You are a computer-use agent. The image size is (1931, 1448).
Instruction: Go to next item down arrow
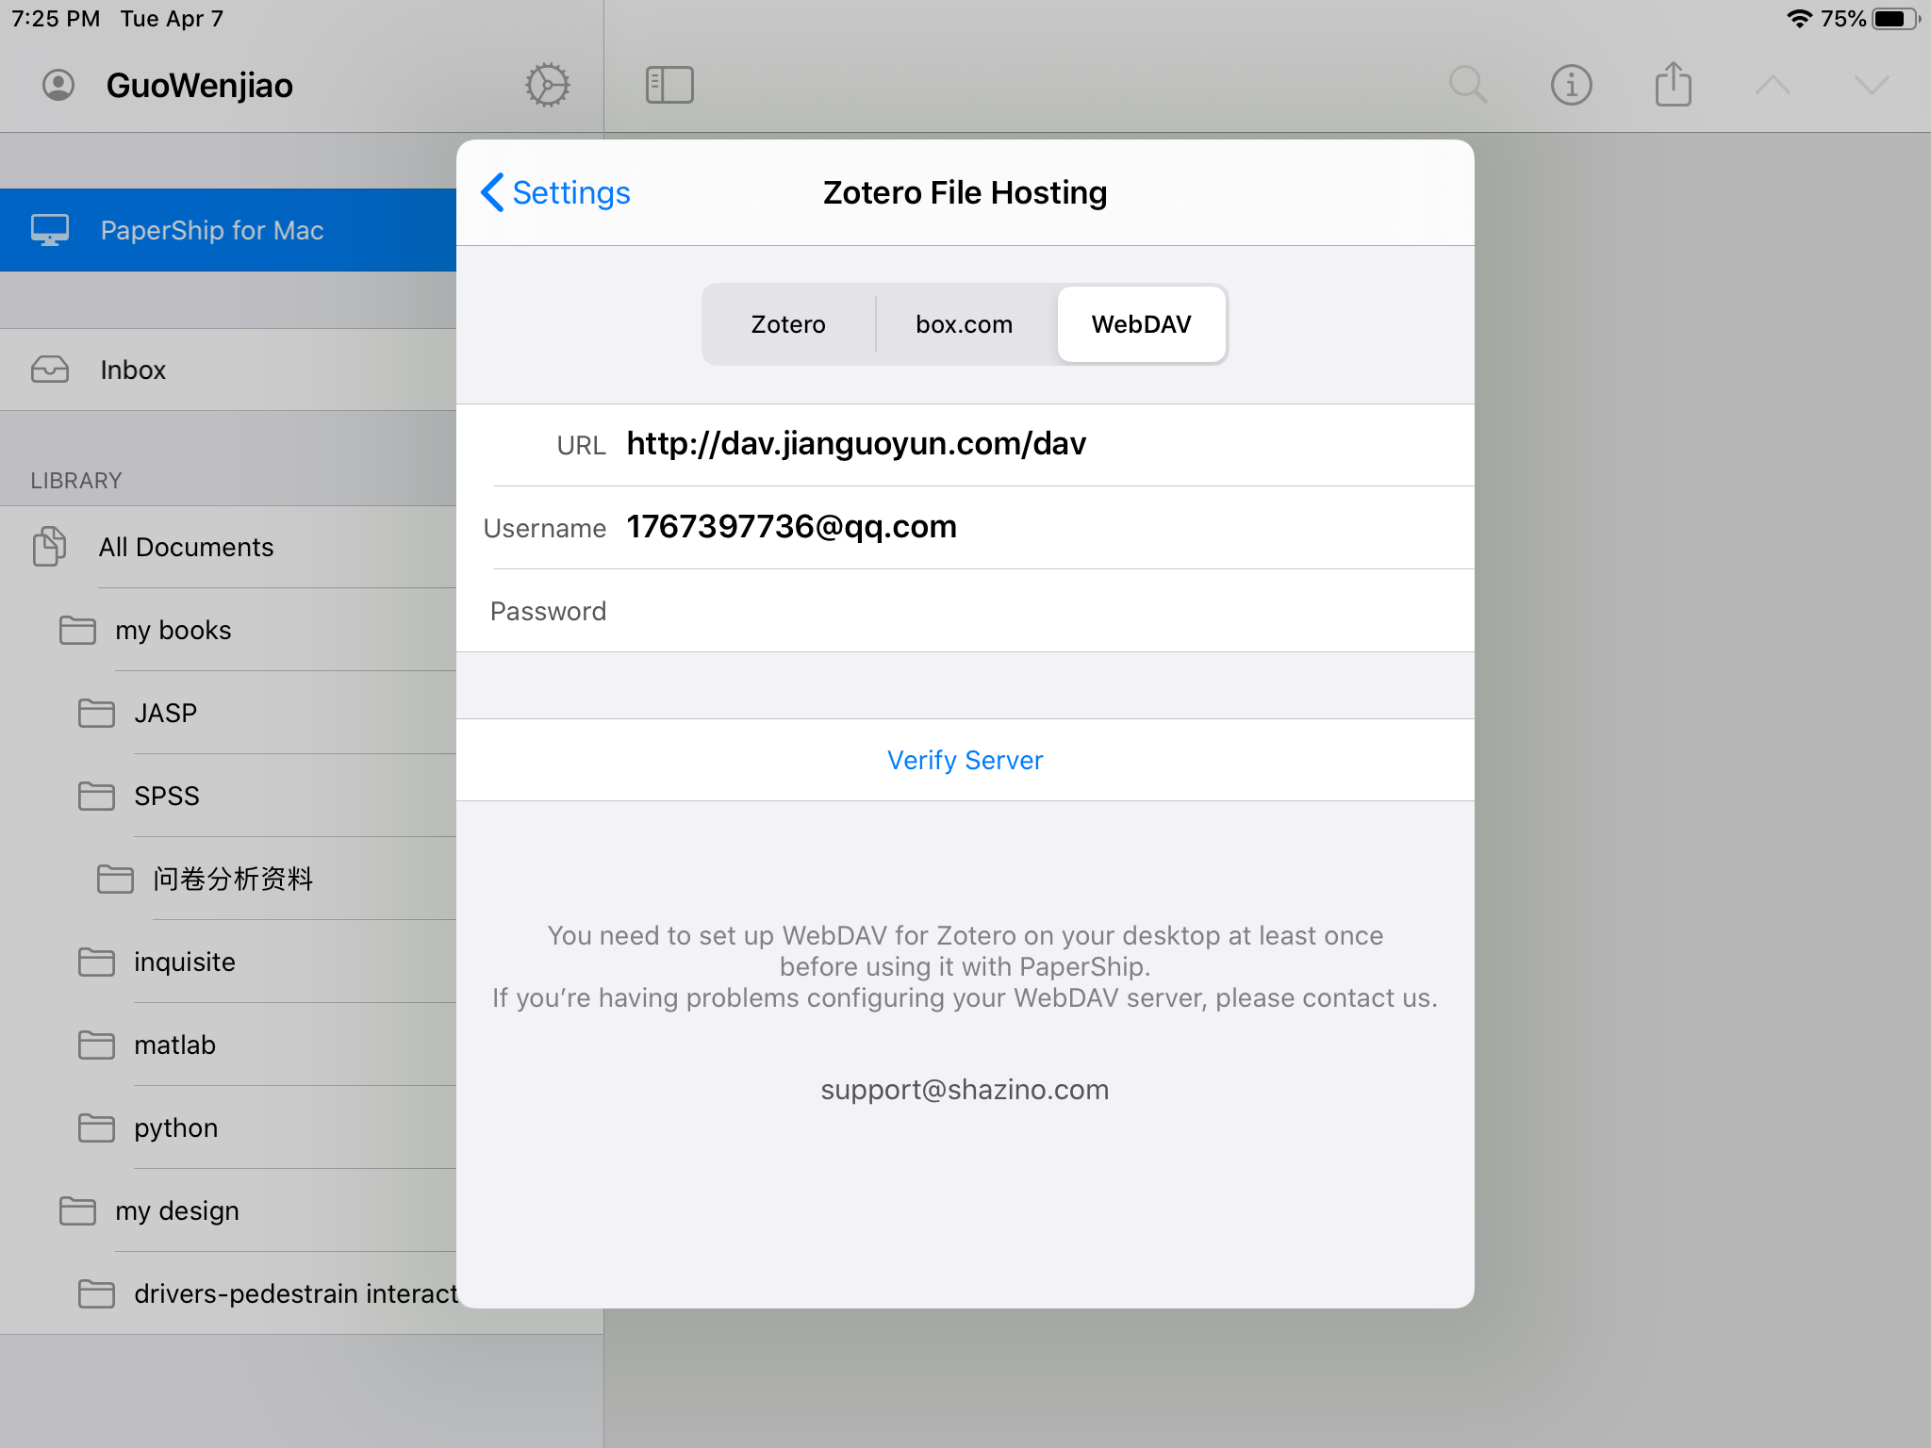[x=1872, y=85]
